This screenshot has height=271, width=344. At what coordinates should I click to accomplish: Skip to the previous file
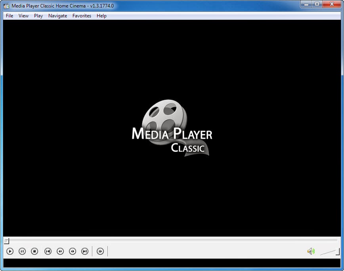(x=48, y=251)
